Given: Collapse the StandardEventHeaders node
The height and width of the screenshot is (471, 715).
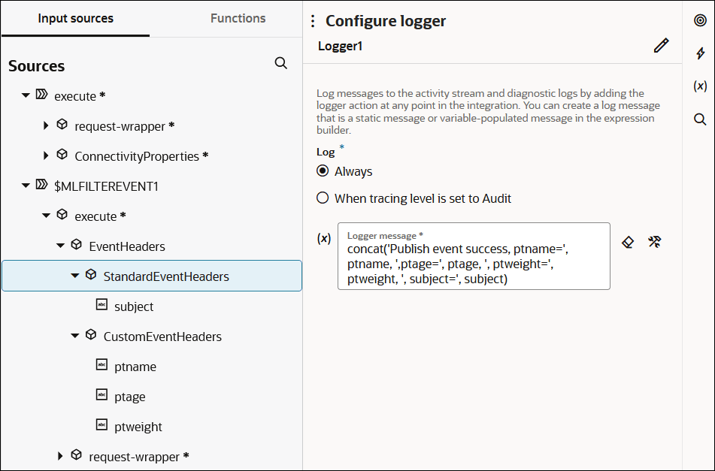Looking at the screenshot, I should pyautogui.click(x=74, y=276).
